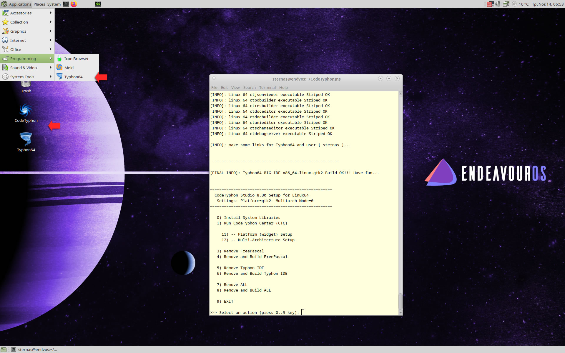The width and height of the screenshot is (565, 353).
Task: Click the terminal scrollbar thumb
Action: click(x=400, y=301)
